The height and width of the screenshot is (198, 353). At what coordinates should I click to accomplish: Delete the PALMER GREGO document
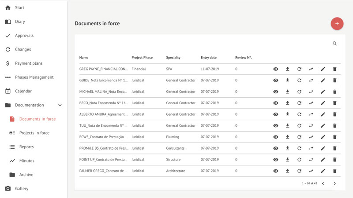tap(334, 171)
